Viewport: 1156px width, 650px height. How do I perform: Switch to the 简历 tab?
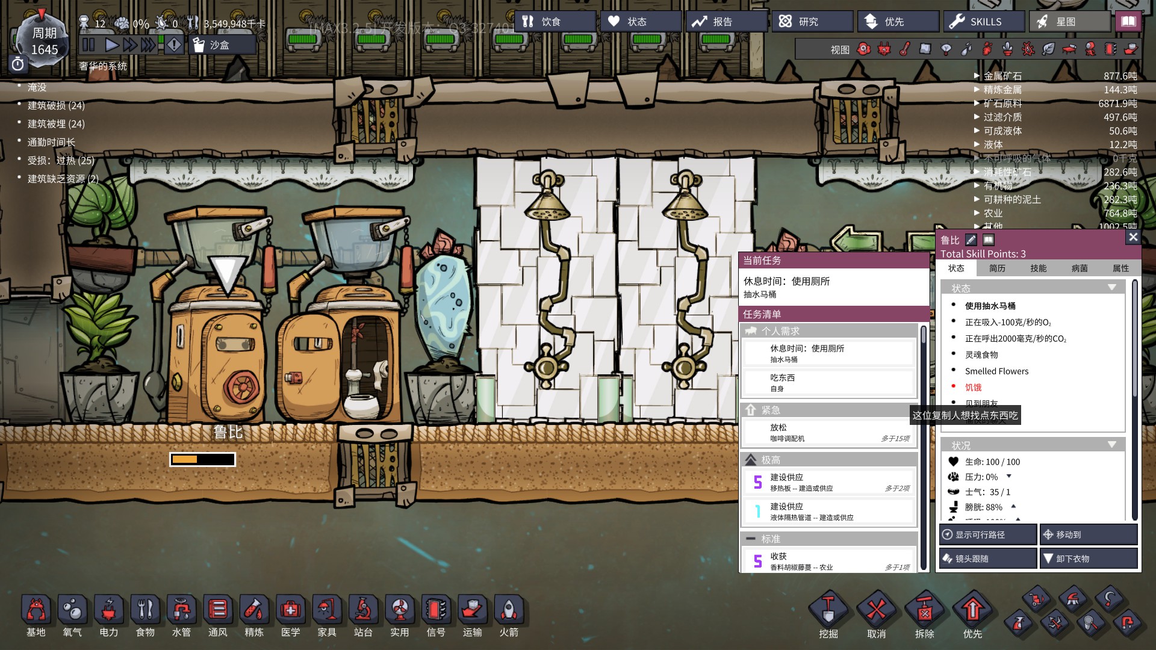(997, 268)
